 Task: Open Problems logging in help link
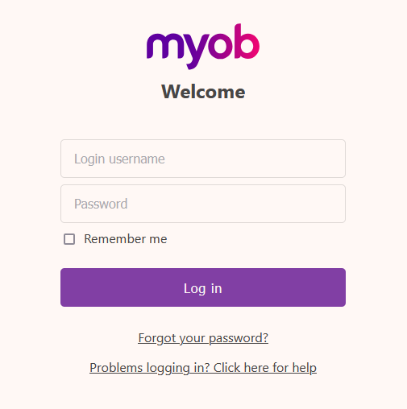203,368
